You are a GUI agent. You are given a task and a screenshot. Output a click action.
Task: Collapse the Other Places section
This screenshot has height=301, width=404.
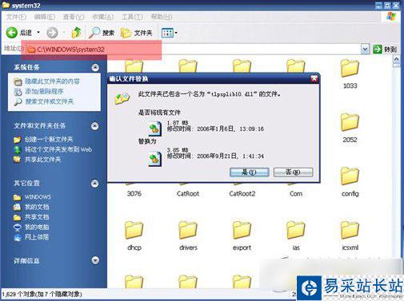click(94, 183)
